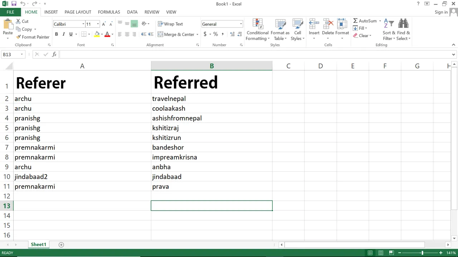Click the Orientation text angle icon

click(x=144, y=24)
